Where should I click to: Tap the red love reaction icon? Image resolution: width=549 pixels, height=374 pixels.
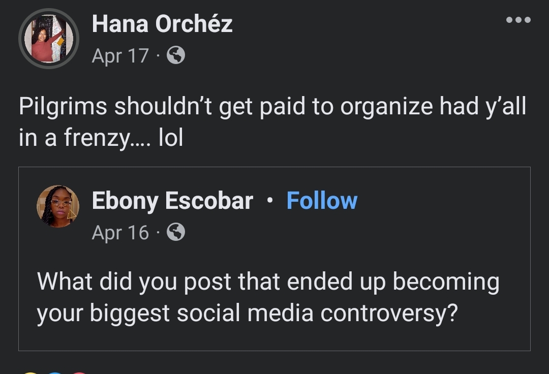point(79,372)
